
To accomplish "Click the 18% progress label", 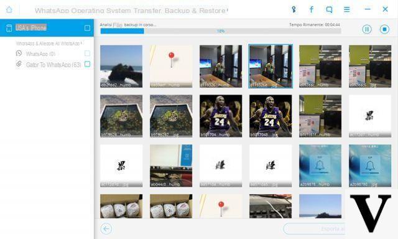I will [221, 31].
